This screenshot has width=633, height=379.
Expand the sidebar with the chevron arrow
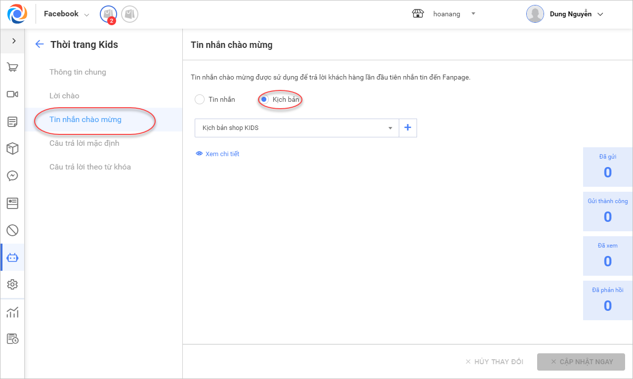13,41
